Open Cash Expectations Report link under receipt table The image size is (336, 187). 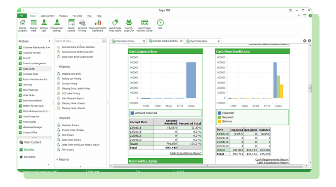(185, 153)
